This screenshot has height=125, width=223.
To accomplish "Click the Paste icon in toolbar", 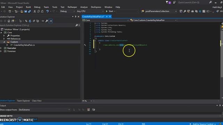I will click(42, 11).
